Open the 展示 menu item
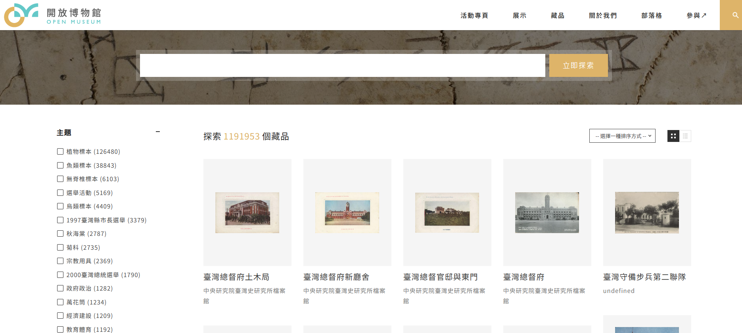Viewport: 742px width, 333px height. coord(520,15)
